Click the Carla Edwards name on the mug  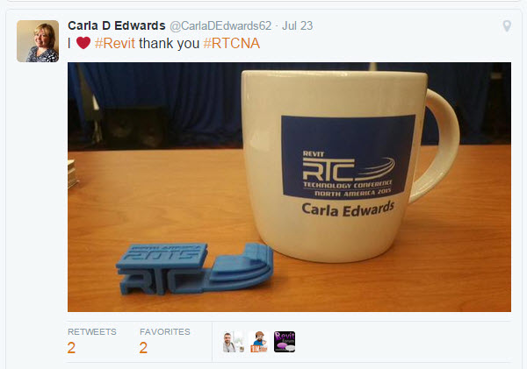(348, 209)
